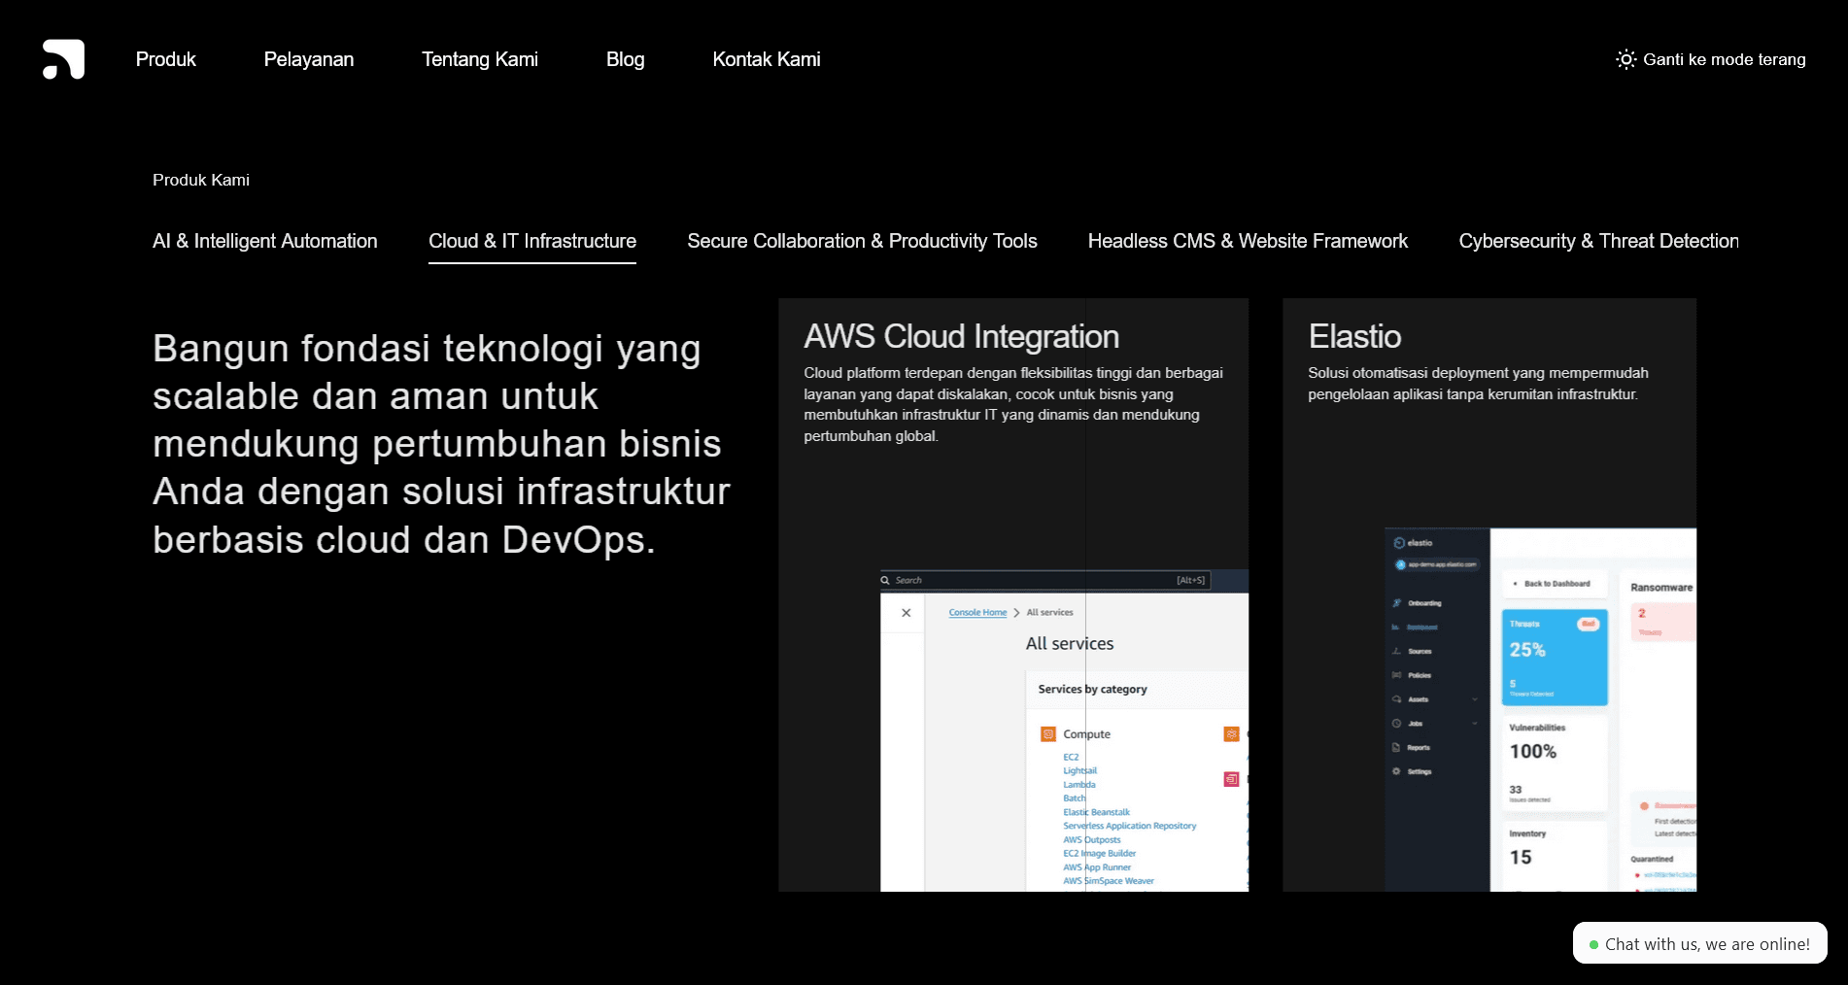Viewport: 1848px width, 985px height.
Task: Open the Headless CMS & Website Framework tab
Action: pyautogui.click(x=1248, y=241)
